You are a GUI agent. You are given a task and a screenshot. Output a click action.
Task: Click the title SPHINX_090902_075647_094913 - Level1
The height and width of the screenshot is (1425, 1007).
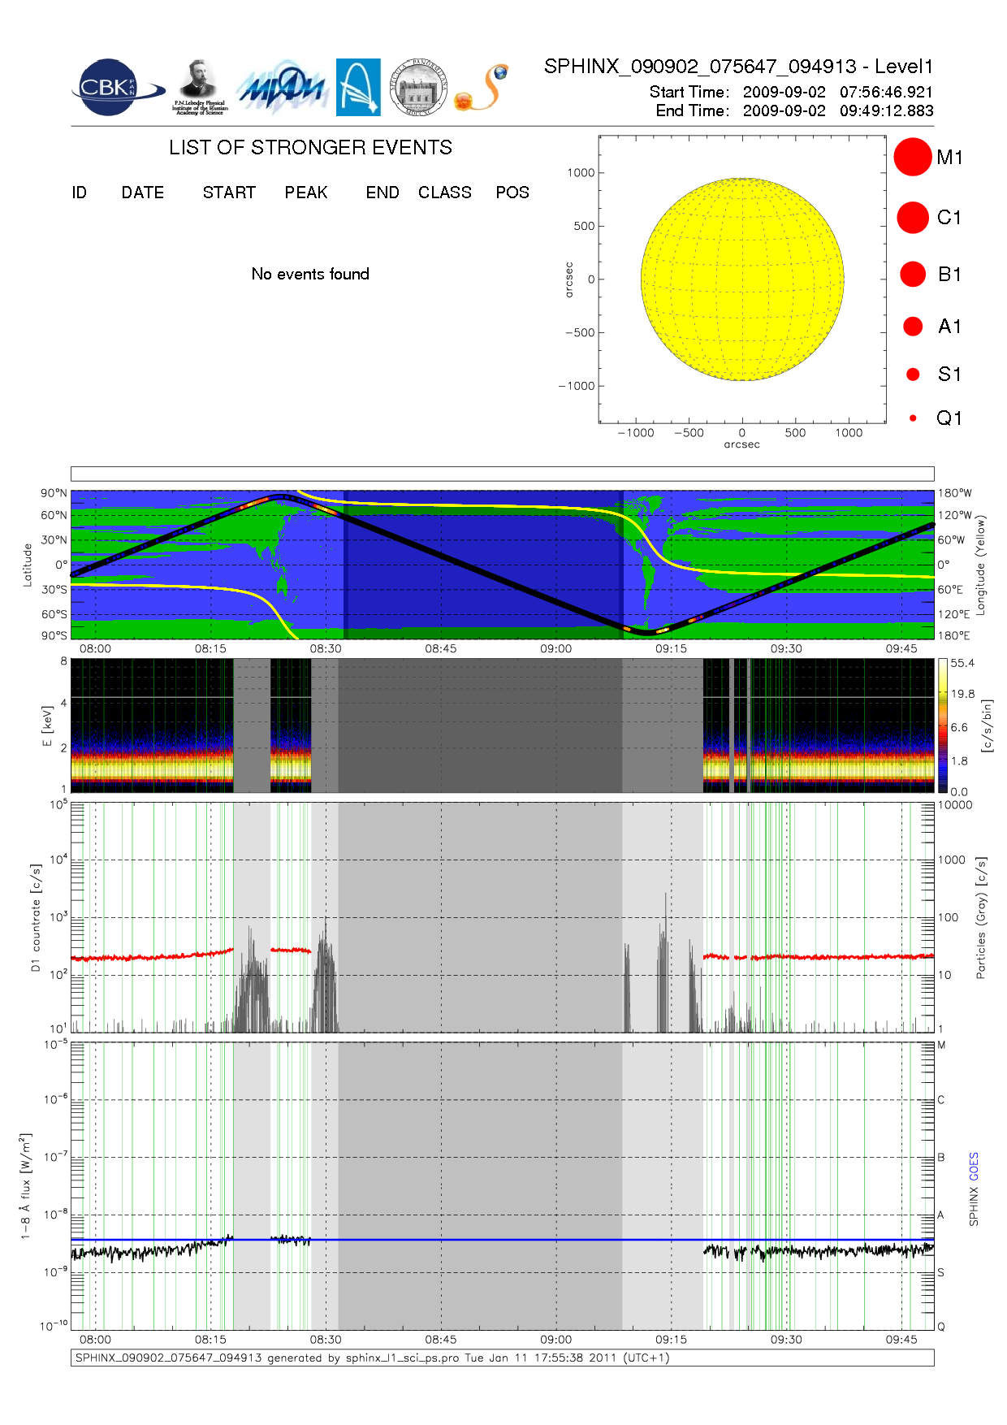click(x=738, y=67)
